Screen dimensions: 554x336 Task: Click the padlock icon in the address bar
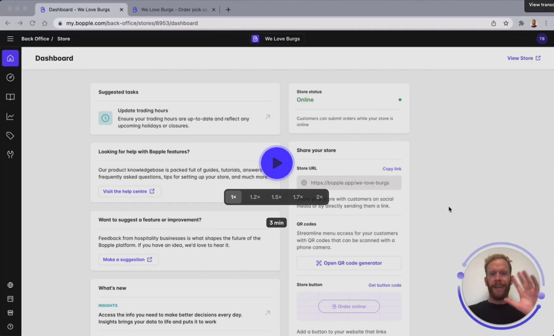[x=60, y=23]
